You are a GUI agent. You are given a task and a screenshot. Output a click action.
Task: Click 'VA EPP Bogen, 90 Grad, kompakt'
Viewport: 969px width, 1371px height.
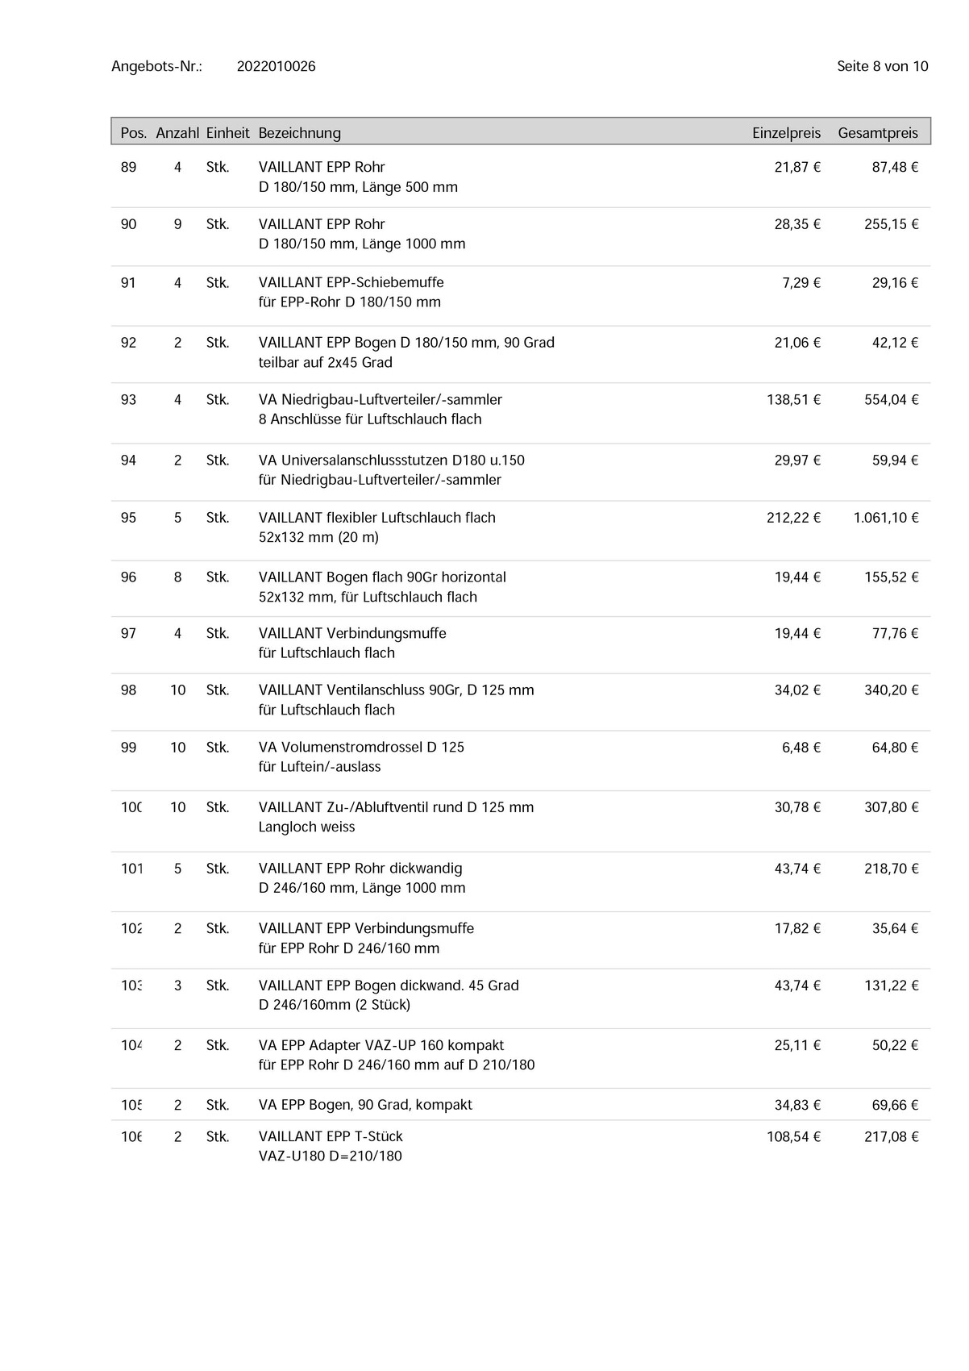coord(365,1105)
